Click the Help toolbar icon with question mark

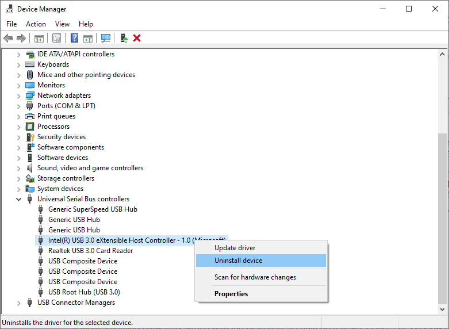coord(74,38)
